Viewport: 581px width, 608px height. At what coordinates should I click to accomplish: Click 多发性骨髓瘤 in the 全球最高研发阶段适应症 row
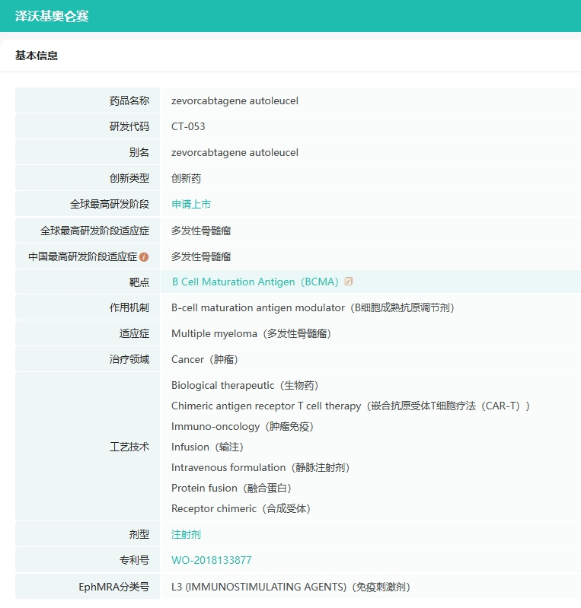coord(201,230)
